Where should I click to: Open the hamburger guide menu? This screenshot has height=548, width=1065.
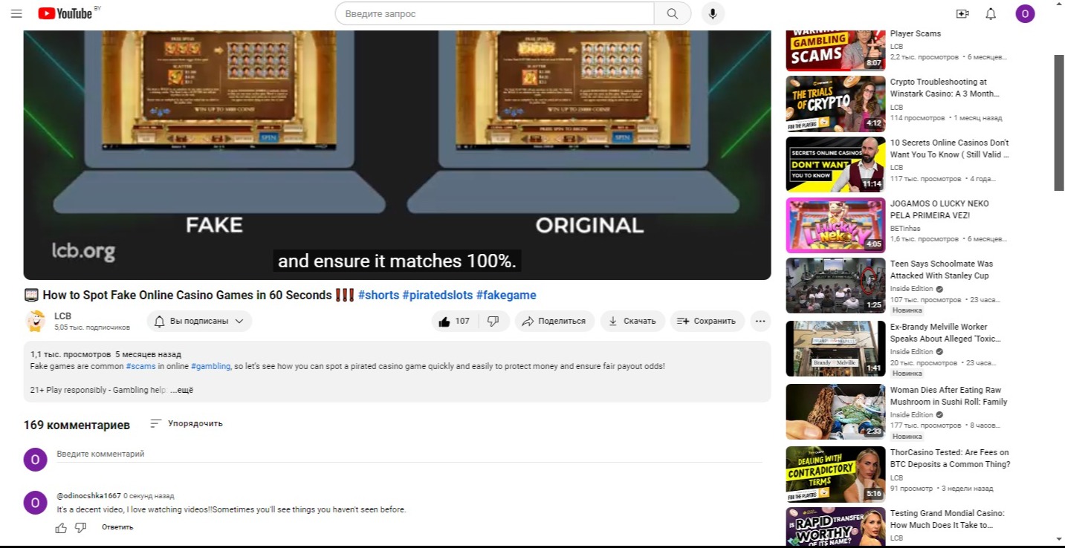click(16, 13)
